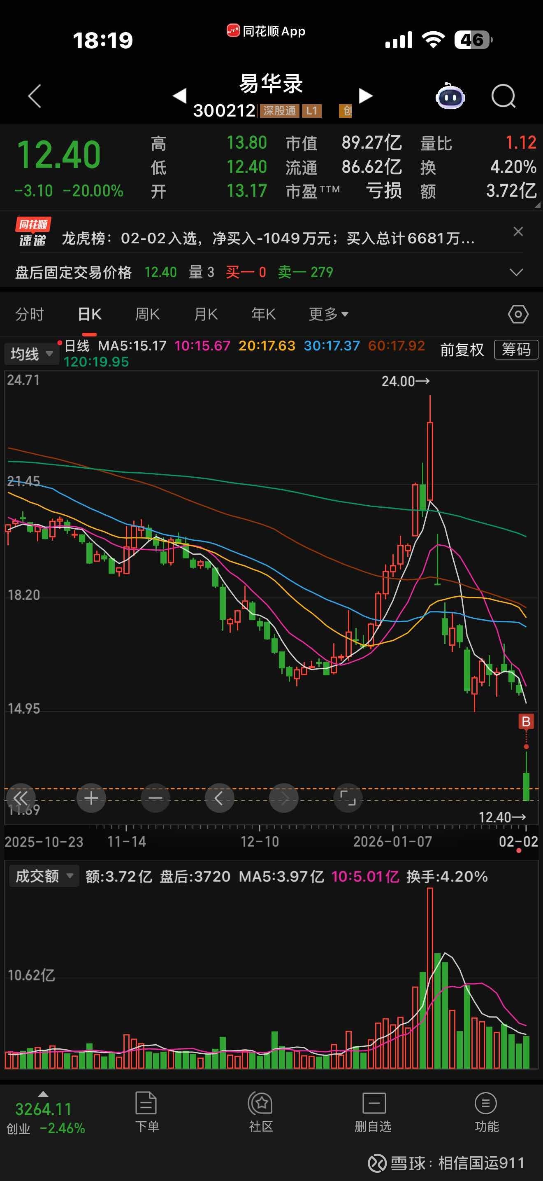Jump to earliest data with double-left arrows

pos(21,798)
